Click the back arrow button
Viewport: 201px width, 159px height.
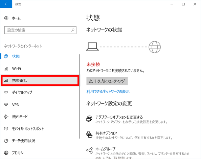[6, 4]
